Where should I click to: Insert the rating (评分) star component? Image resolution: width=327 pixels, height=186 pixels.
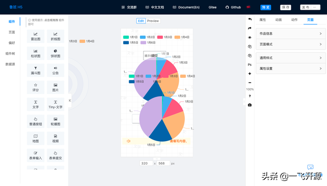point(36,88)
